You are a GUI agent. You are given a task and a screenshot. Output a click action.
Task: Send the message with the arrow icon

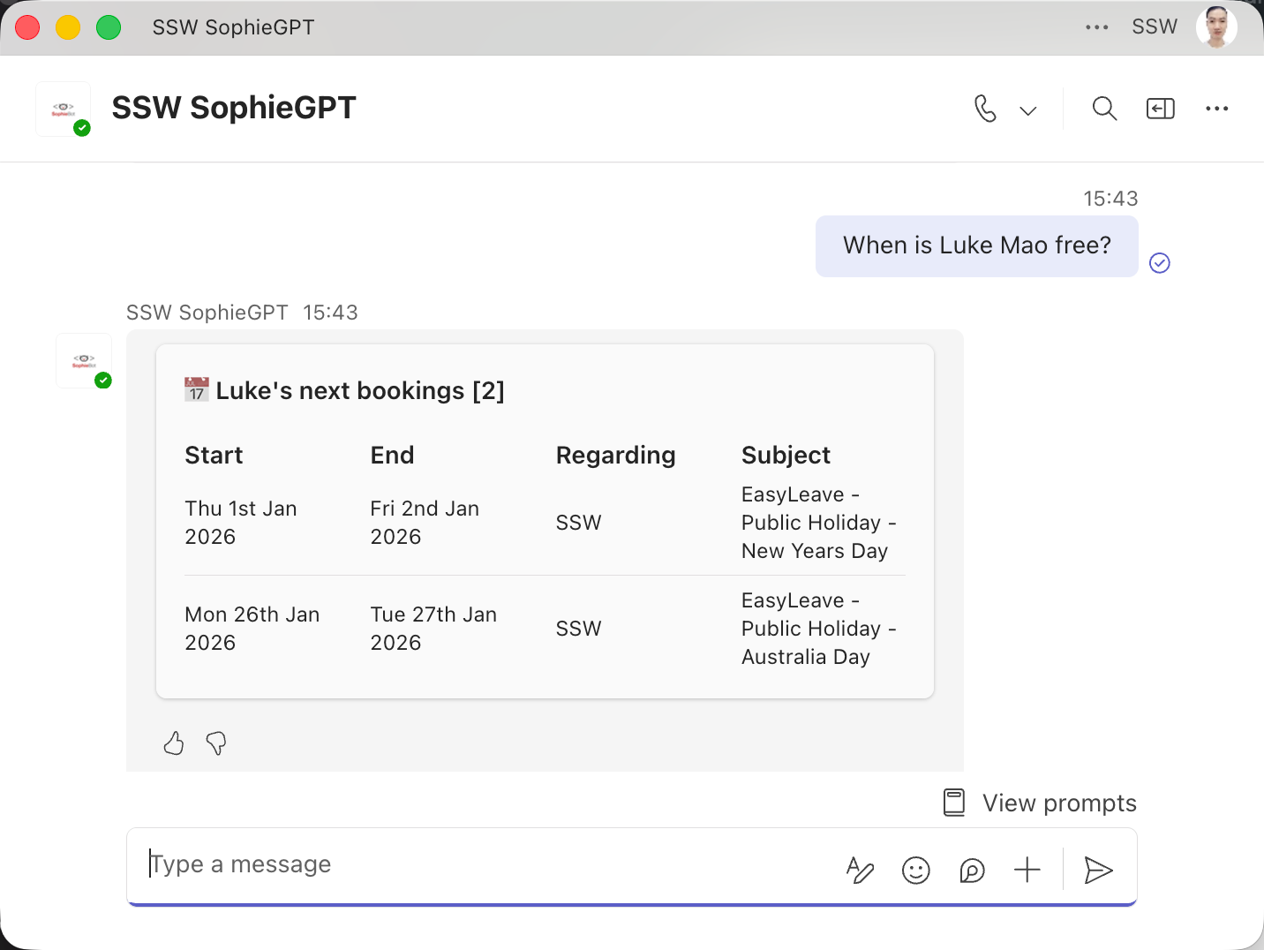pyautogui.click(x=1098, y=871)
